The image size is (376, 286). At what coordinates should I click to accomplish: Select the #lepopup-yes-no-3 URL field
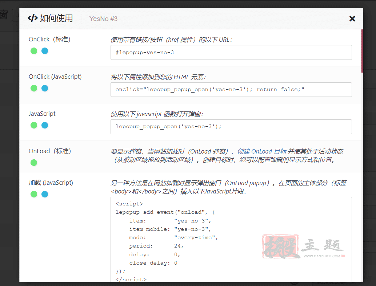pyautogui.click(x=231, y=52)
